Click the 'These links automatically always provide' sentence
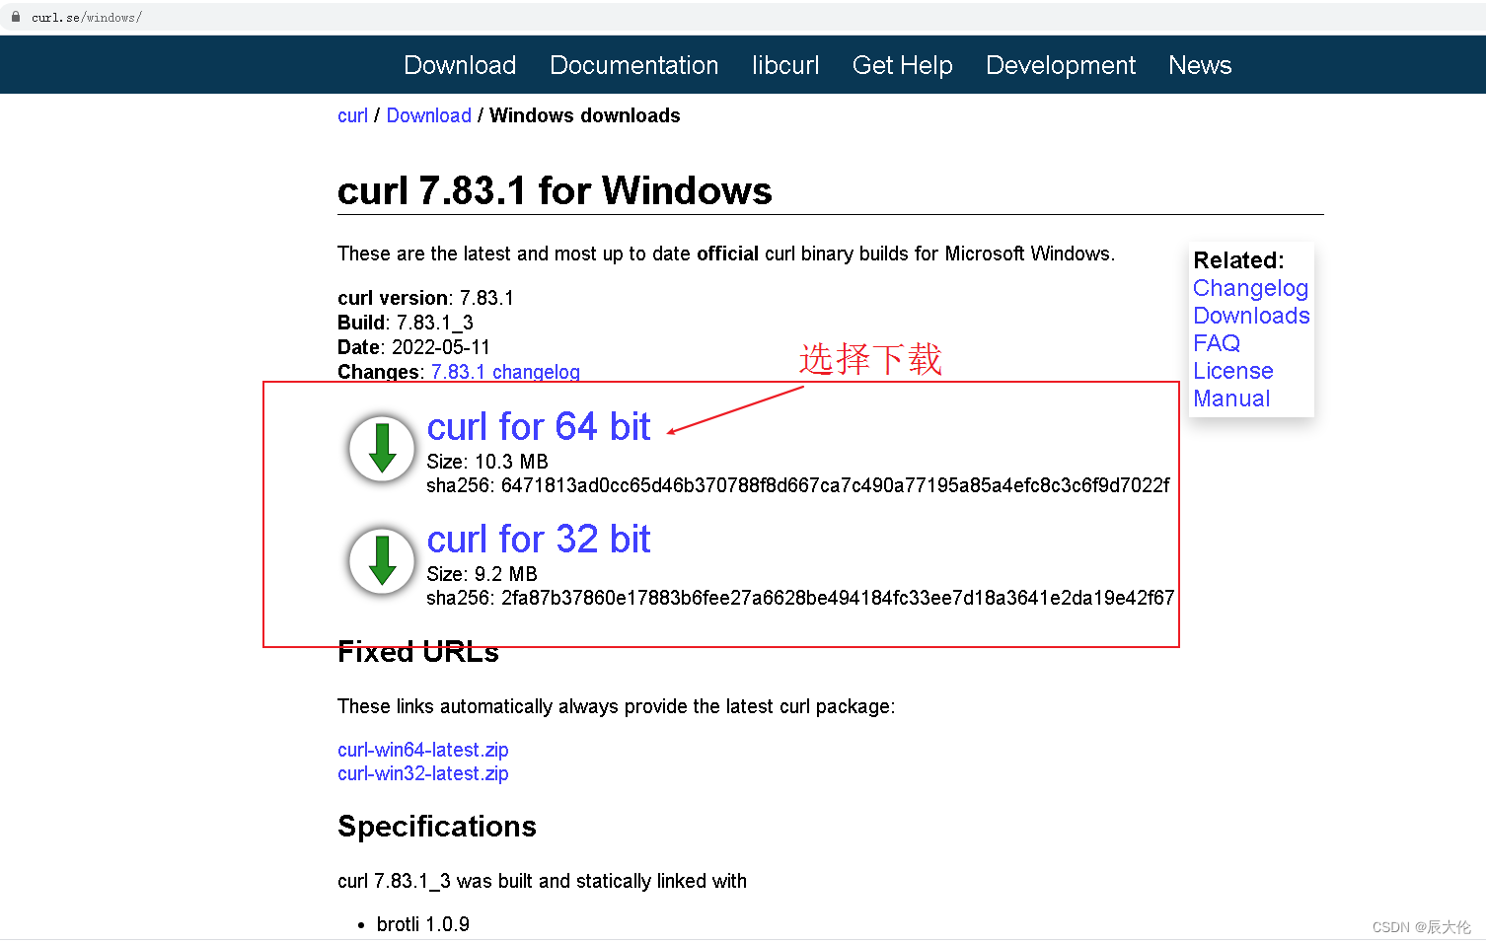 616,706
